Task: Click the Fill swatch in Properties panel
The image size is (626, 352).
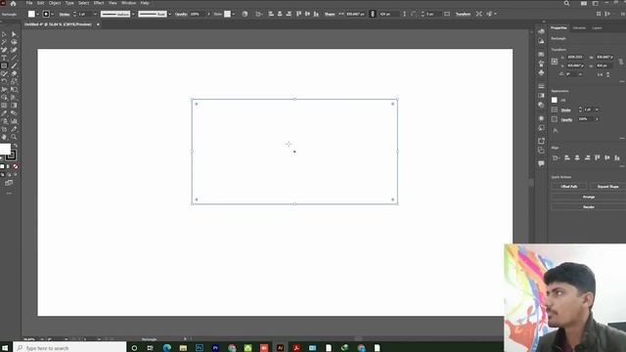Action: (x=555, y=100)
